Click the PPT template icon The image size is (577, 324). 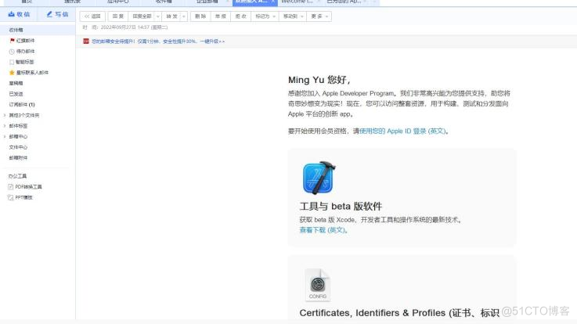[11, 197]
